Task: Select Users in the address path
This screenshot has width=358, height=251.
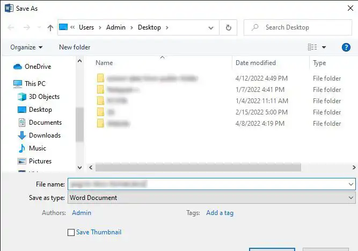Action: (86, 27)
